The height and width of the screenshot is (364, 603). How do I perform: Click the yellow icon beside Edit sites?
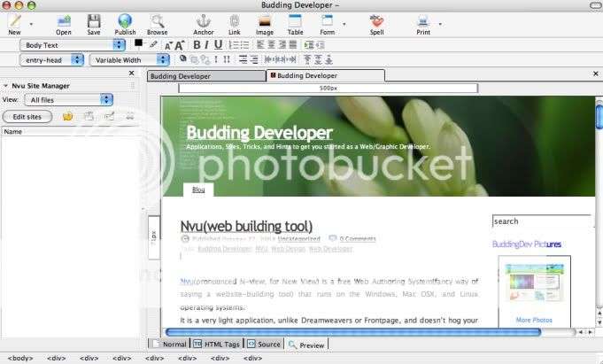[x=67, y=116]
